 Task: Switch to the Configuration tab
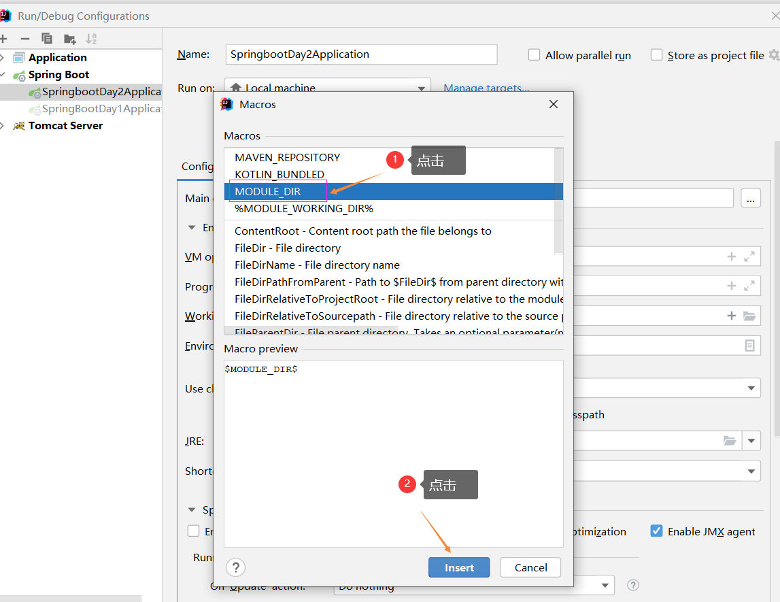click(x=197, y=166)
